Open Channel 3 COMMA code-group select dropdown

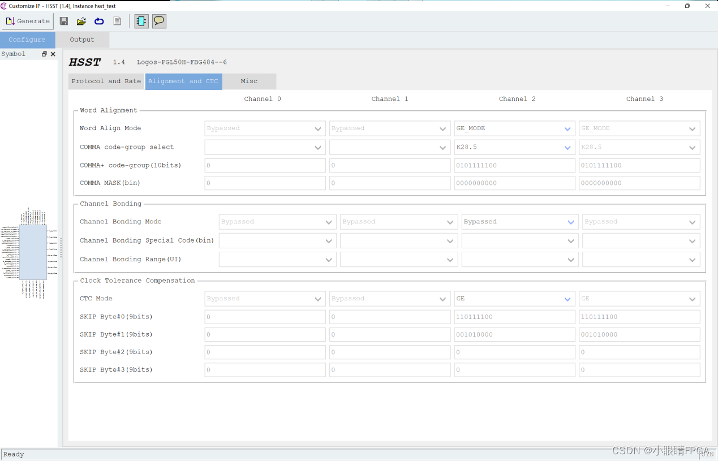tap(639, 147)
